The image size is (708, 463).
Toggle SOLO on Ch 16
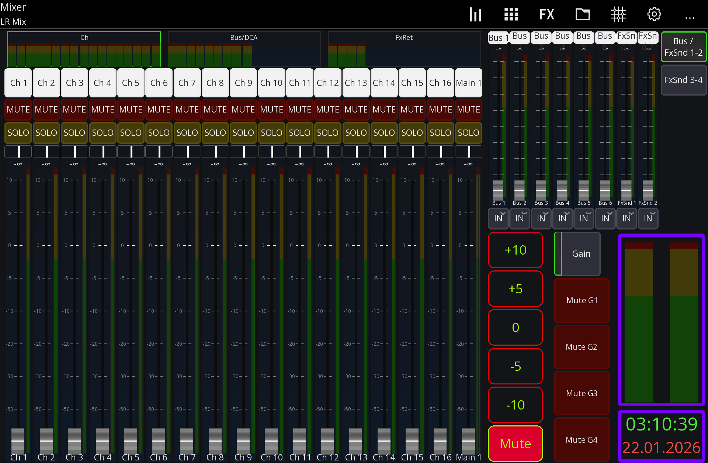coord(440,133)
